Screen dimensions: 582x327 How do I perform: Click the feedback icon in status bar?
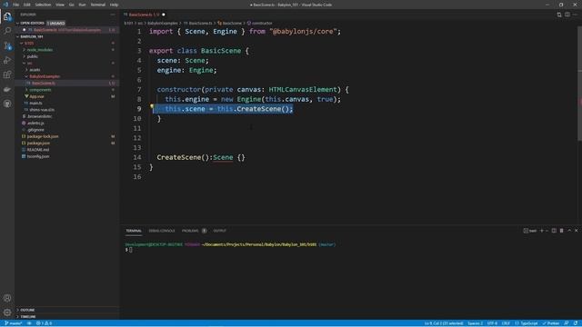(x=567, y=323)
